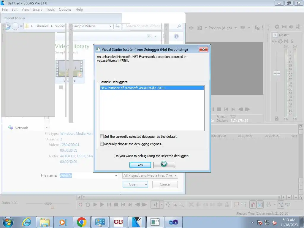Click the Record button in transport toolbar
The width and height of the screenshot is (304, 228).
pyautogui.click(x=80, y=205)
